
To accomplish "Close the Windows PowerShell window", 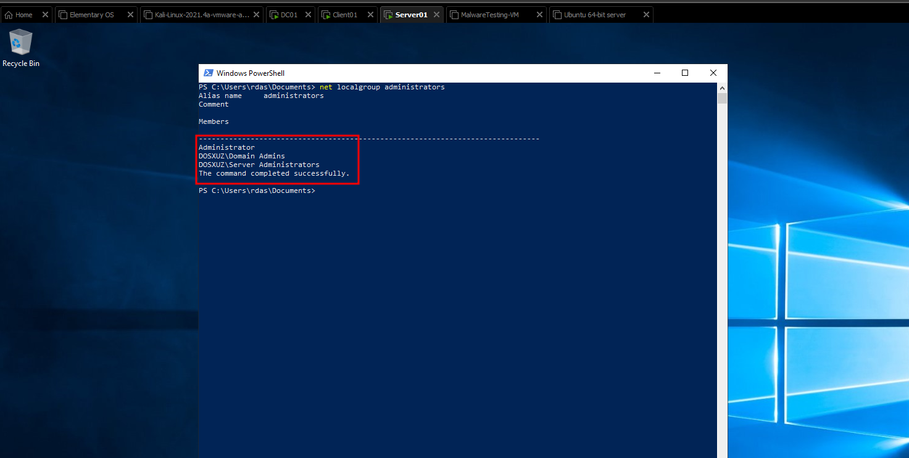I will pyautogui.click(x=713, y=73).
